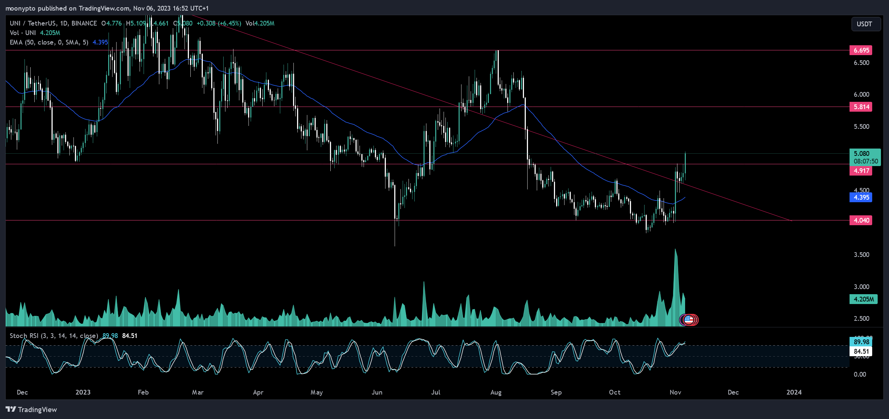Click the 4.205M volume axis label
This screenshot has height=419, width=889.
point(863,299)
